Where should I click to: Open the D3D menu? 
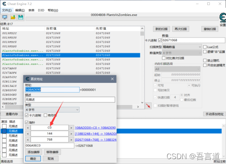coord(41,10)
